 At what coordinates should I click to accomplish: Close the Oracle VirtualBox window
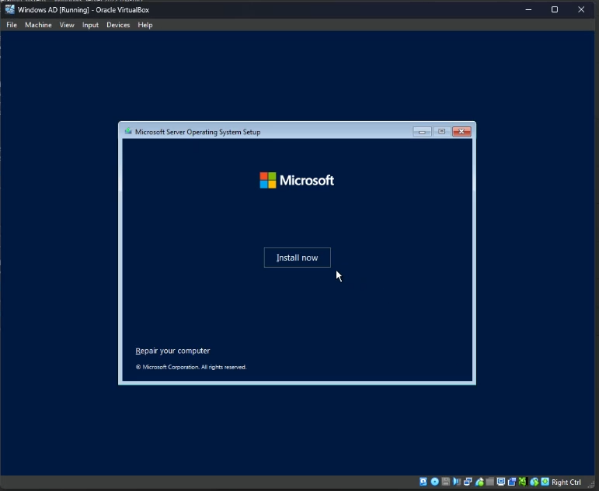tap(581, 9)
